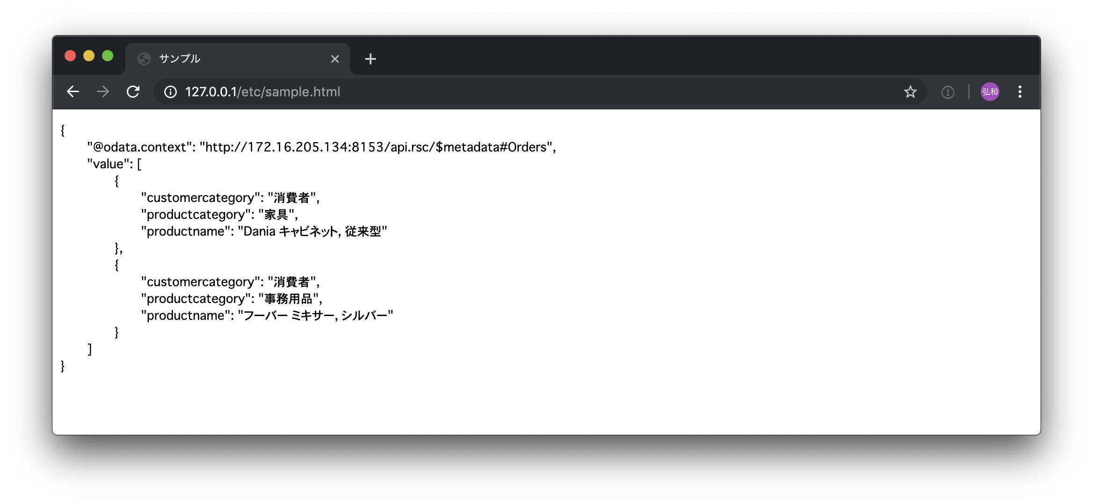Open a new tab with the plus button
The image size is (1093, 504).
pos(370,59)
